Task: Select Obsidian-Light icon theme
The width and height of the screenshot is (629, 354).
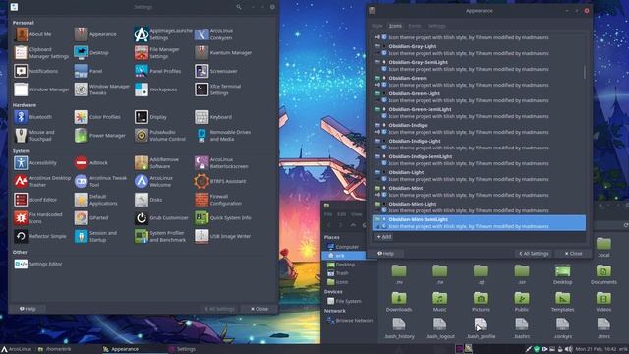Action: [480, 176]
